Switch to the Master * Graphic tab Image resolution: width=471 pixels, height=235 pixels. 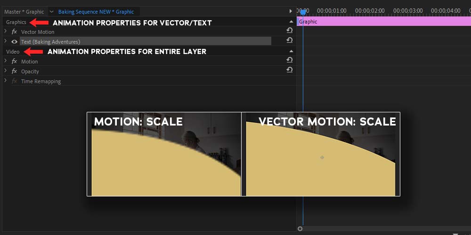24,12
